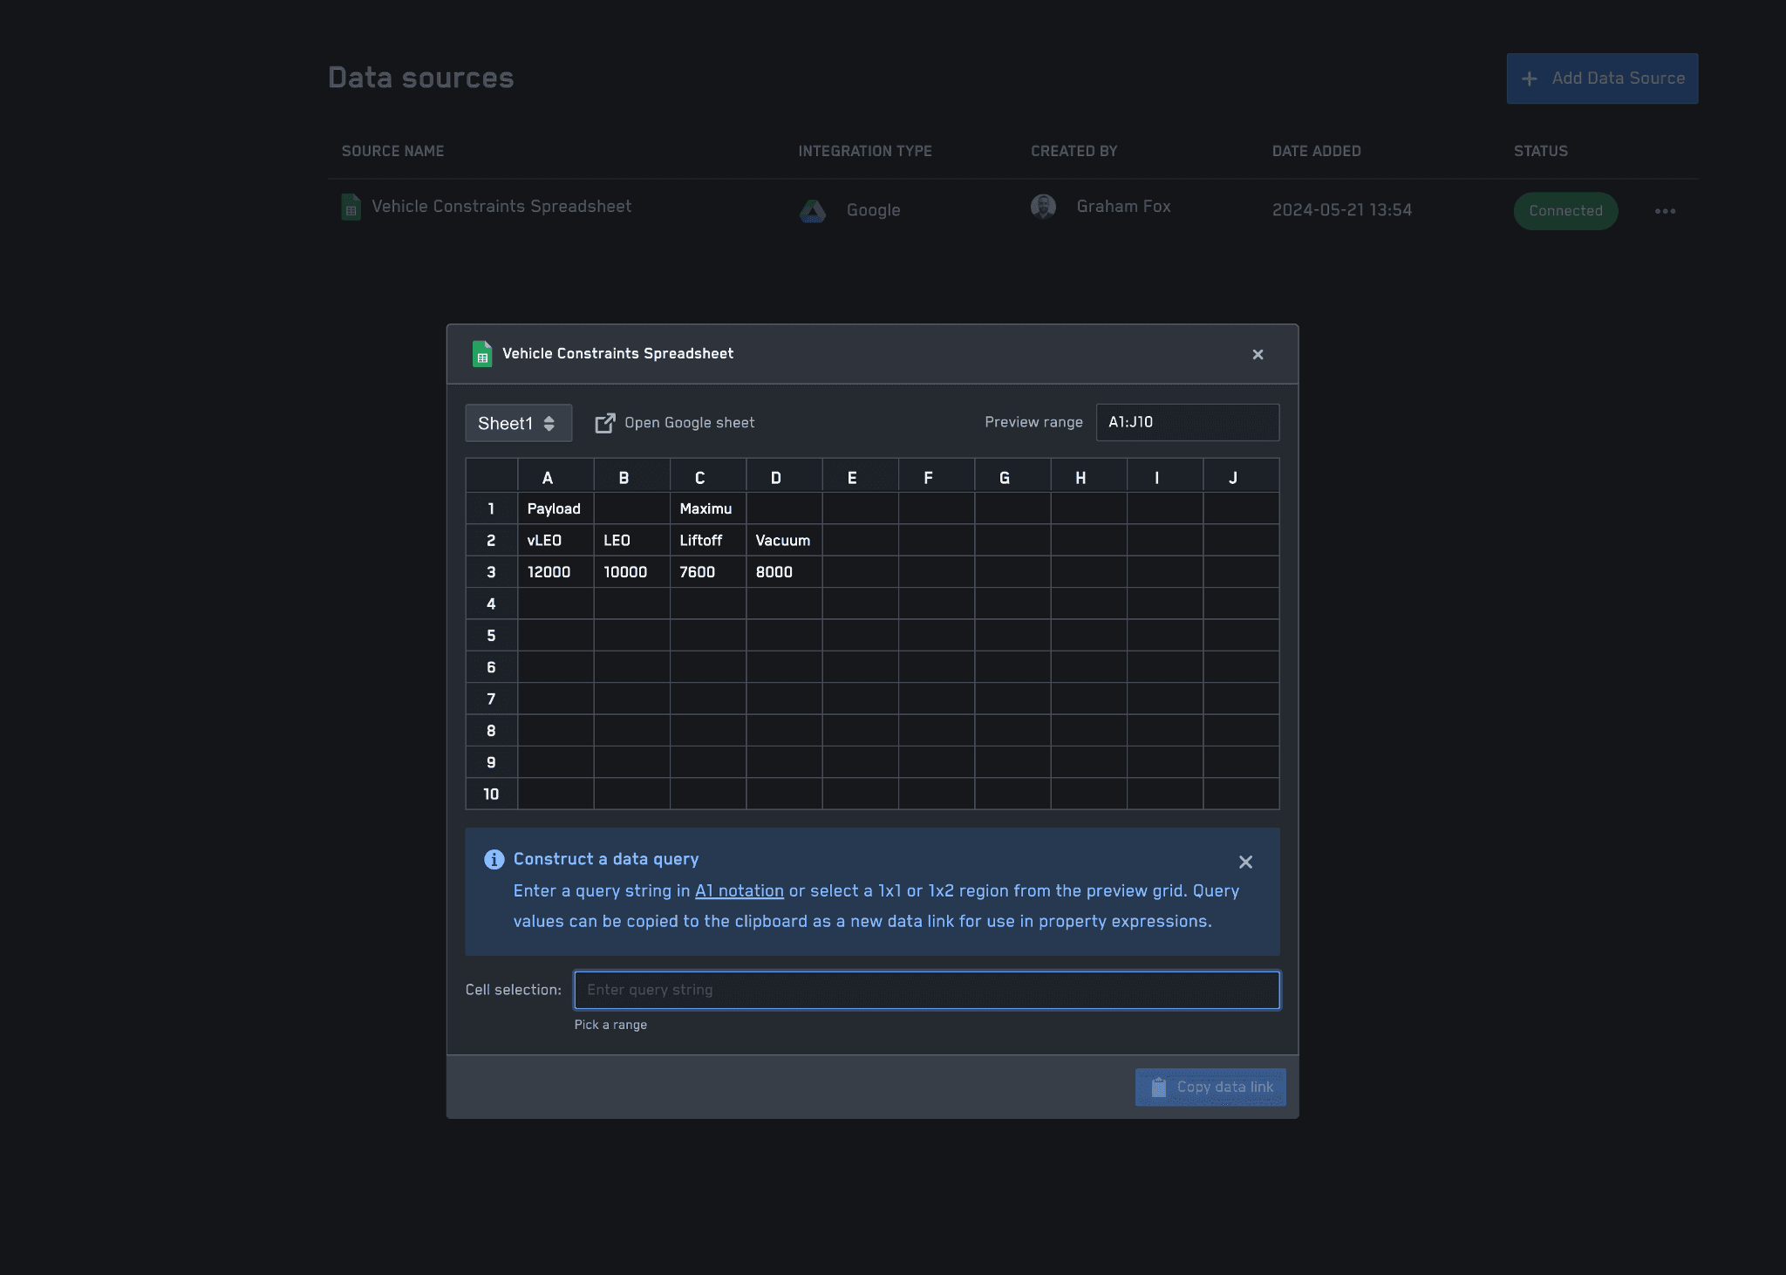Select the Payload cell in the grid
This screenshot has width=1786, height=1275.
tap(556, 508)
